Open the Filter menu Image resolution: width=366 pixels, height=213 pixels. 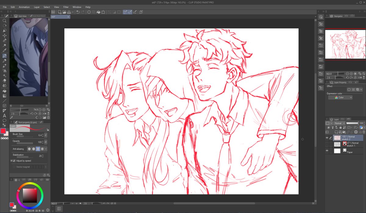[x=66, y=7]
